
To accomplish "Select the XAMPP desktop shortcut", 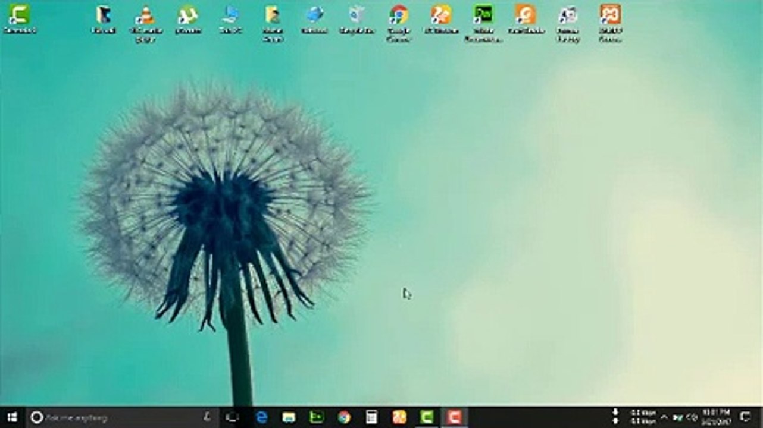I will point(610,23).
